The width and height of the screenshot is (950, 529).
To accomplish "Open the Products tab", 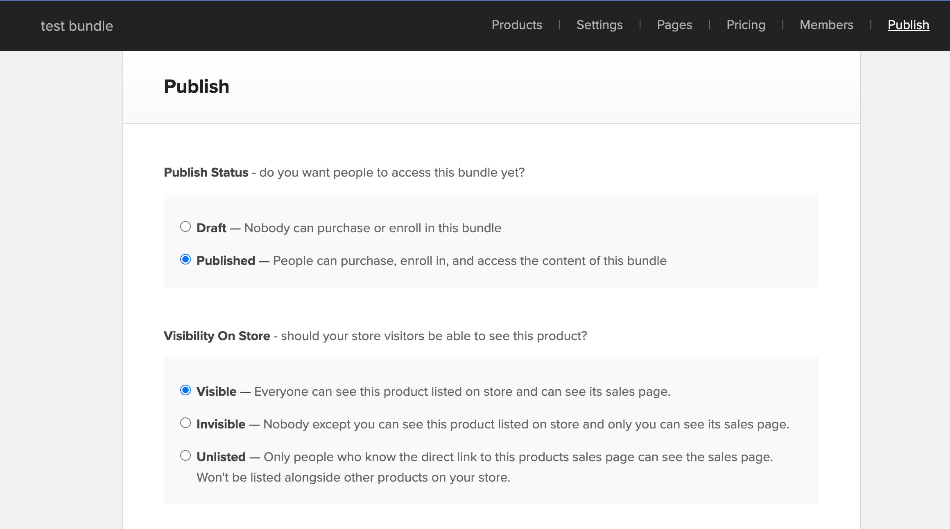I will tap(517, 25).
